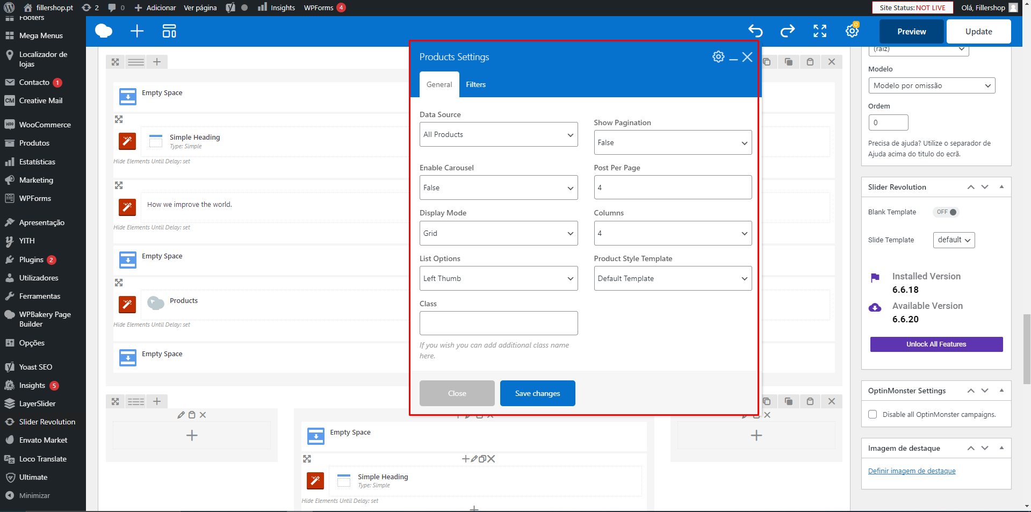Screen dimensions: 1031x512
Task: Open the Product Style Template dropdown
Action: [673, 278]
